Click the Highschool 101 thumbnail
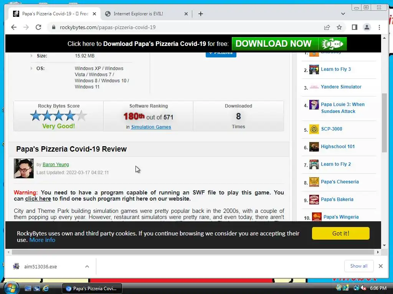393x294 pixels. coord(314,147)
